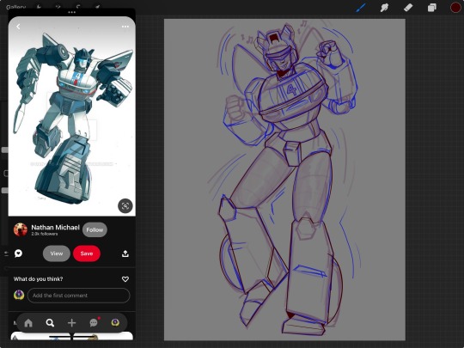The image size is (464, 348).
Task: Open the Procreate Layers panel
Action: coord(431,8)
